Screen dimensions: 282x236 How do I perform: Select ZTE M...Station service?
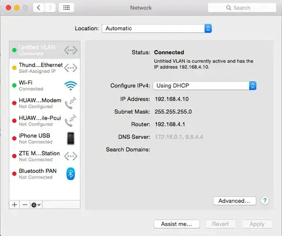coord(44,156)
